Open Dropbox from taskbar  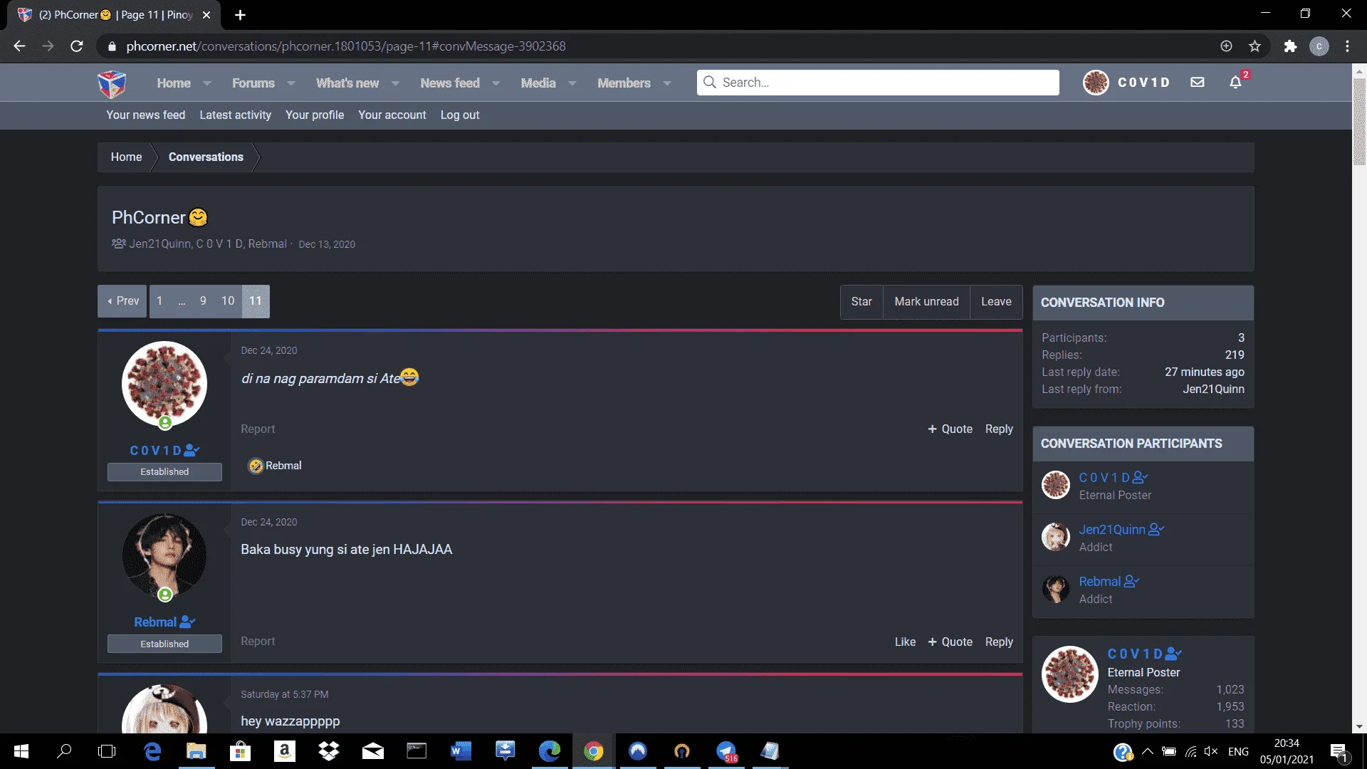coord(328,751)
